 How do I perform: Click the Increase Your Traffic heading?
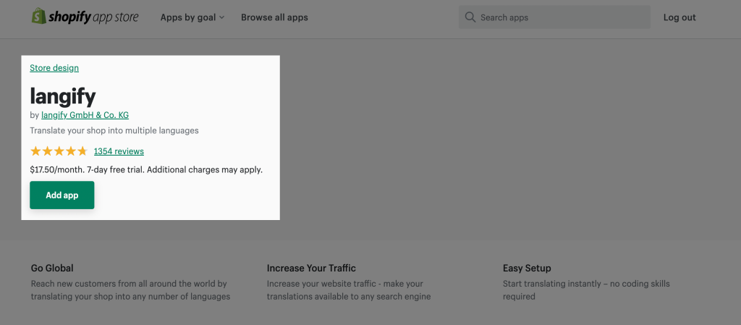pos(311,269)
